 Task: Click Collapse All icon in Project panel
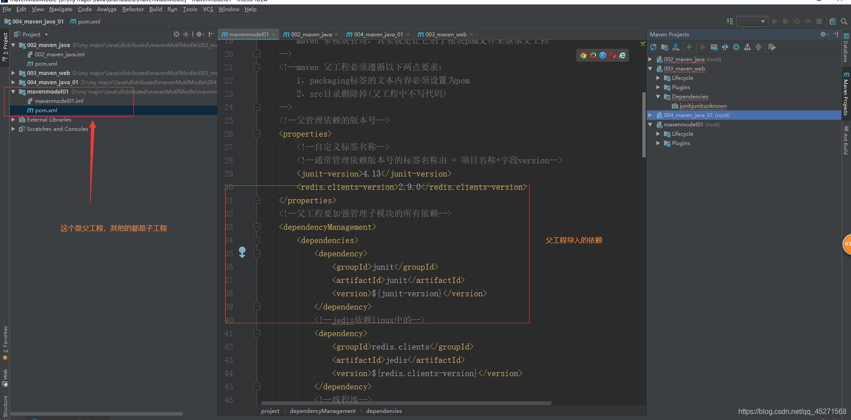(186, 34)
